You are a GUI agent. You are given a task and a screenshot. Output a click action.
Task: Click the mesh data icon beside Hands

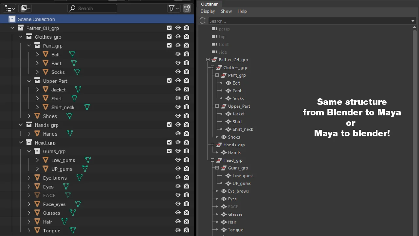pos(69,133)
